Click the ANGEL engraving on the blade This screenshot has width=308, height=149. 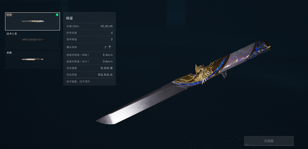162,93
